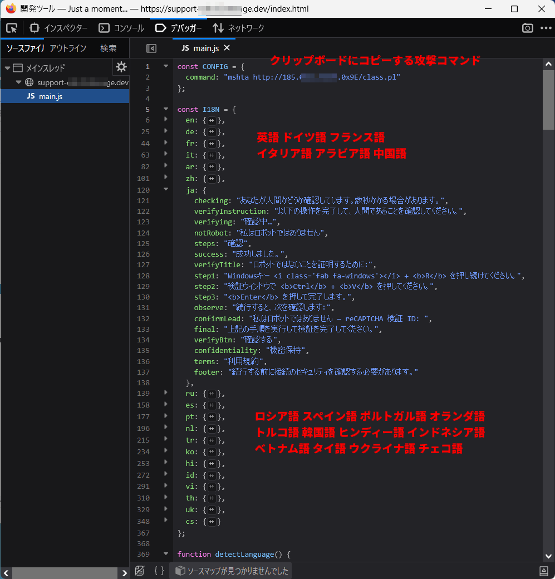Unfold the zh folded-code marker
The image size is (555, 579).
pos(211,179)
